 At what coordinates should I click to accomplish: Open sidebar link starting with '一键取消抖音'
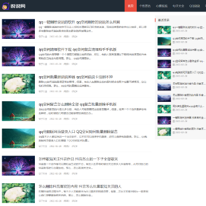pyautogui.click(x=189, y=118)
